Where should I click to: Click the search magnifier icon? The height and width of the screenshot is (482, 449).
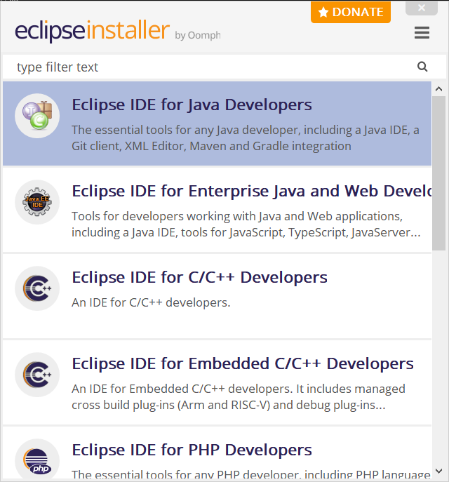tap(422, 67)
